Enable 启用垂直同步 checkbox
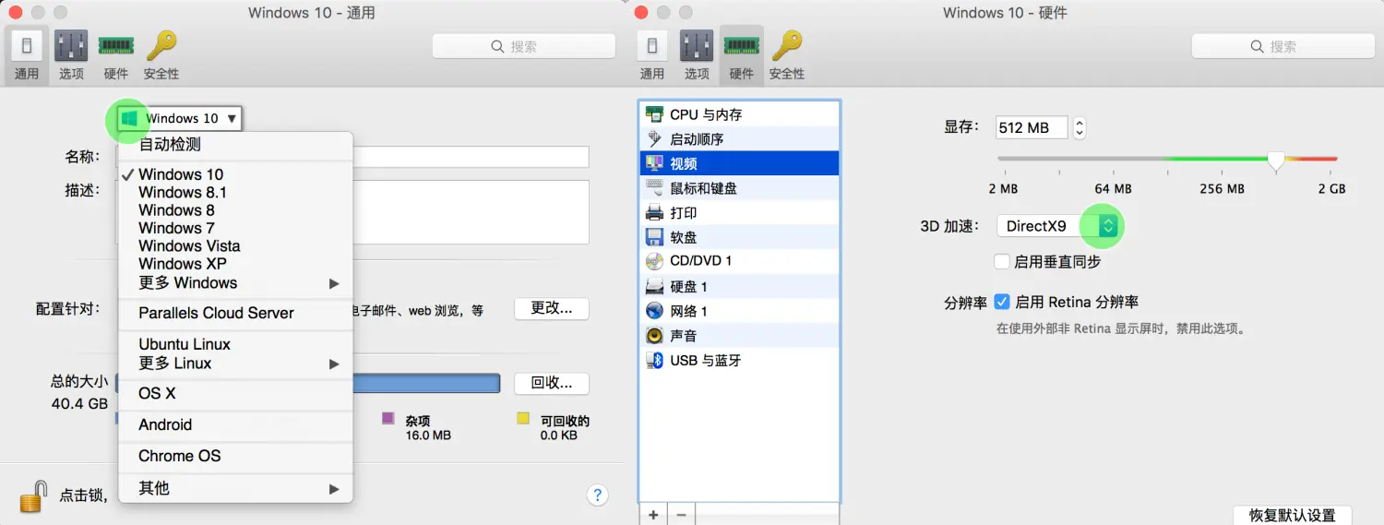The image size is (1384, 525). pos(1002,262)
